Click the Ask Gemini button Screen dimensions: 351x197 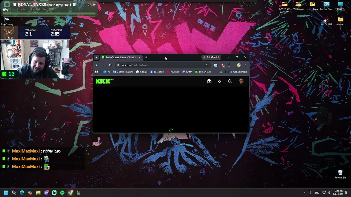[211, 57]
